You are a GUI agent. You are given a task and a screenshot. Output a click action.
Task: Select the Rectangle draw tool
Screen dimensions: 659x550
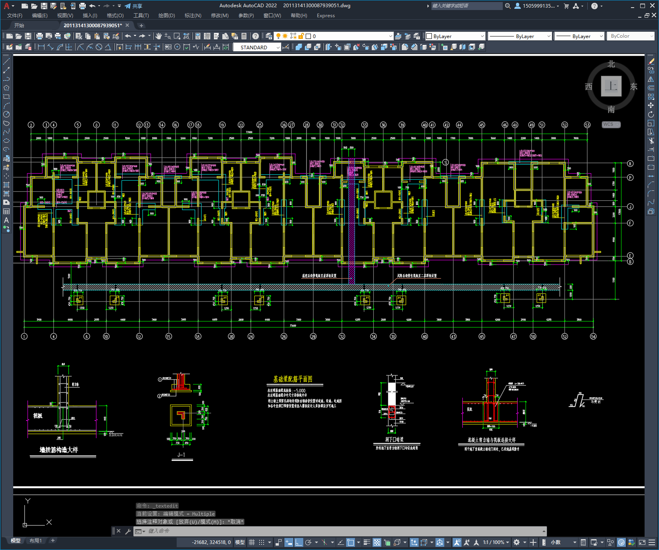pos(6,97)
